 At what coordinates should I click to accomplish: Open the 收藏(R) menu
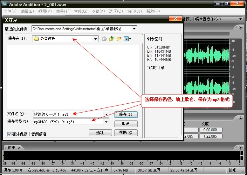[98, 11]
